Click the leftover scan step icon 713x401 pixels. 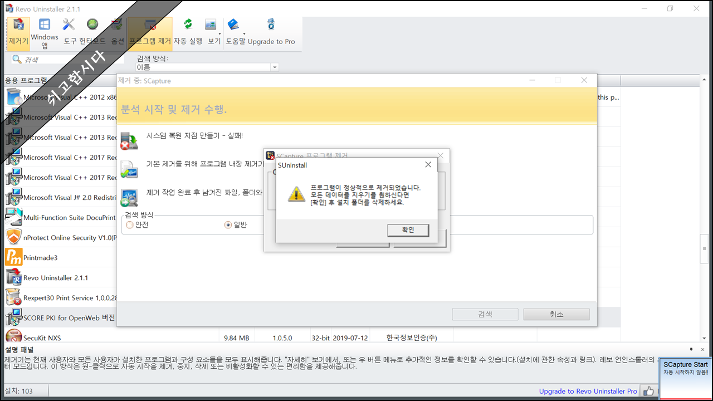pos(129,198)
